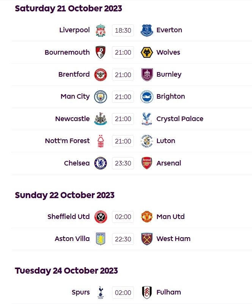Click the Brighton team name

point(171,96)
